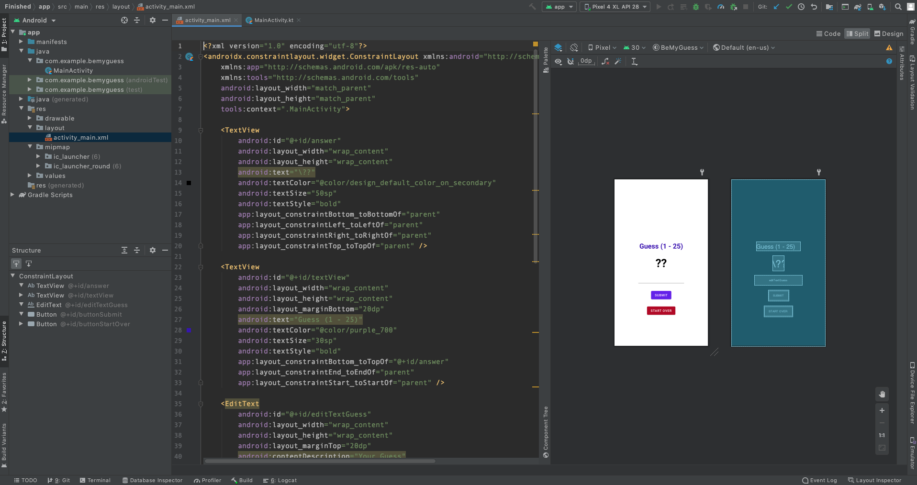Profile the app with the profiler icon

tap(721, 7)
